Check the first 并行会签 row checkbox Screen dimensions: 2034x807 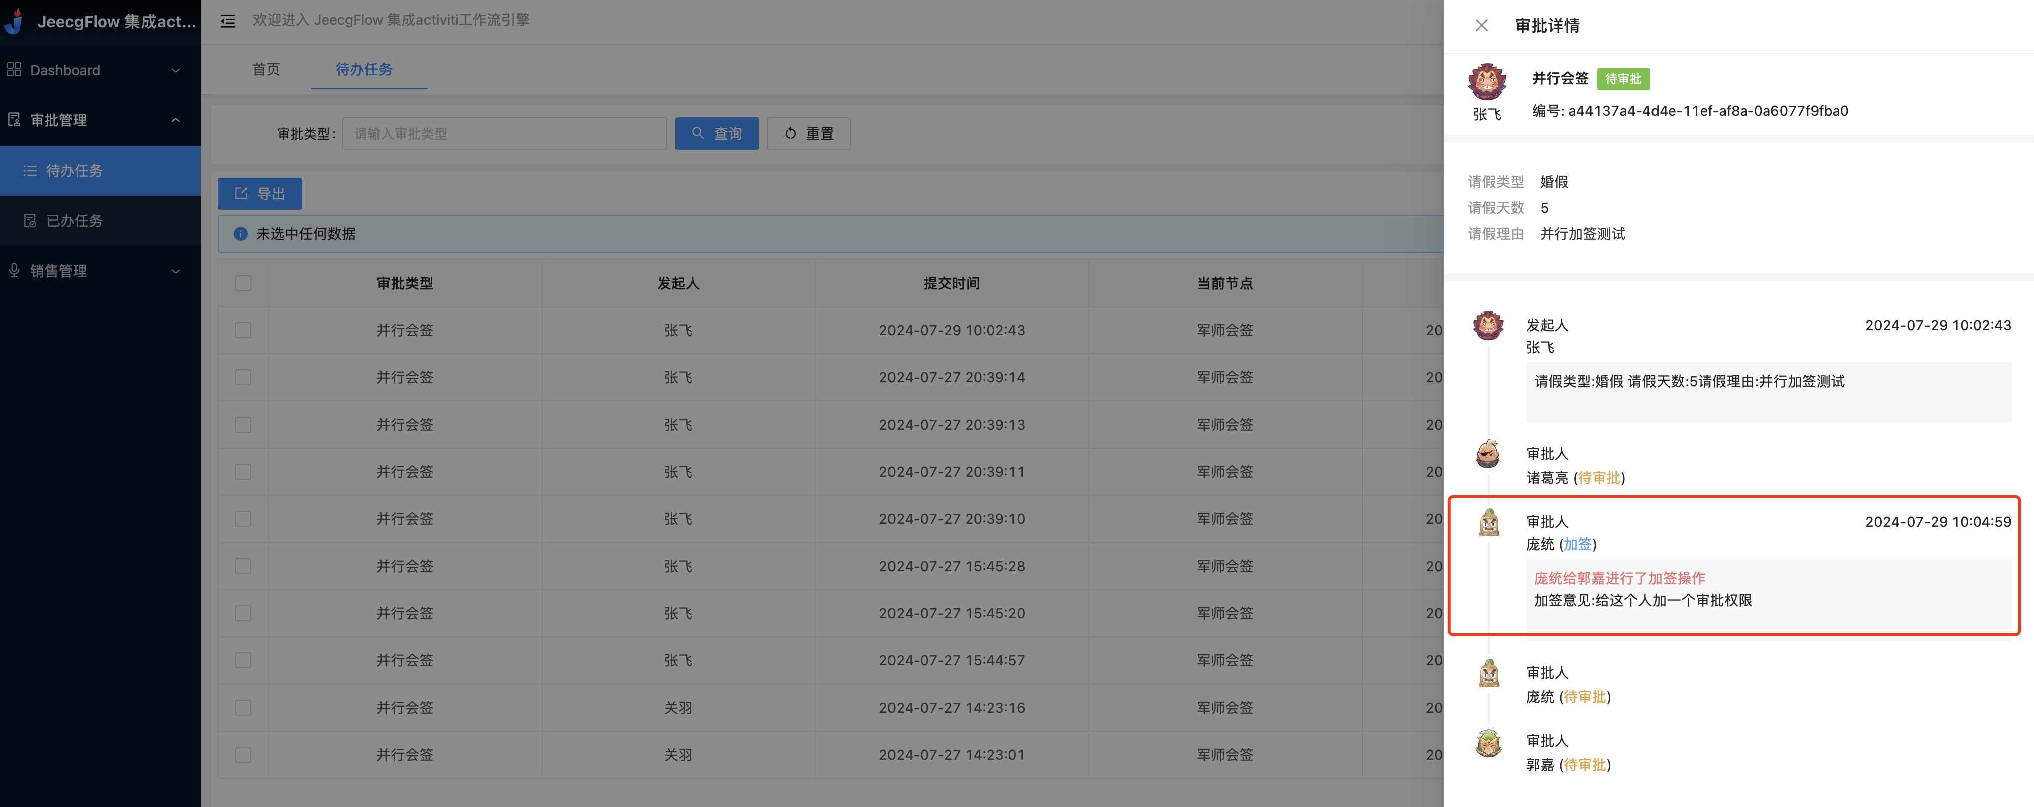click(x=243, y=330)
